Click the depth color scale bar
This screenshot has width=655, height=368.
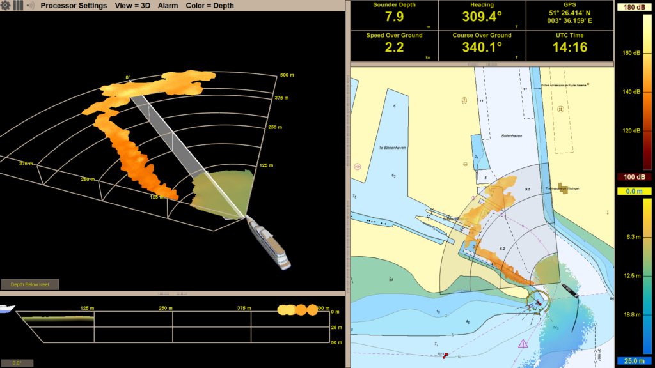pos(634,277)
